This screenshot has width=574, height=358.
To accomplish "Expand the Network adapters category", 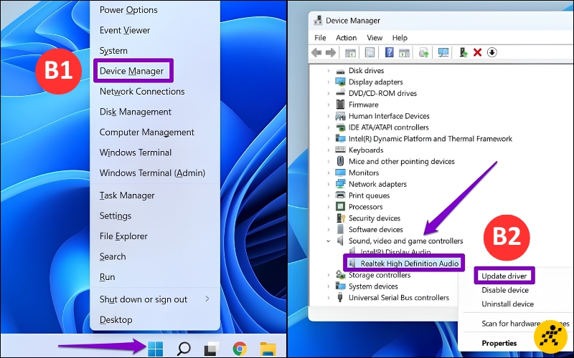I will click(329, 184).
